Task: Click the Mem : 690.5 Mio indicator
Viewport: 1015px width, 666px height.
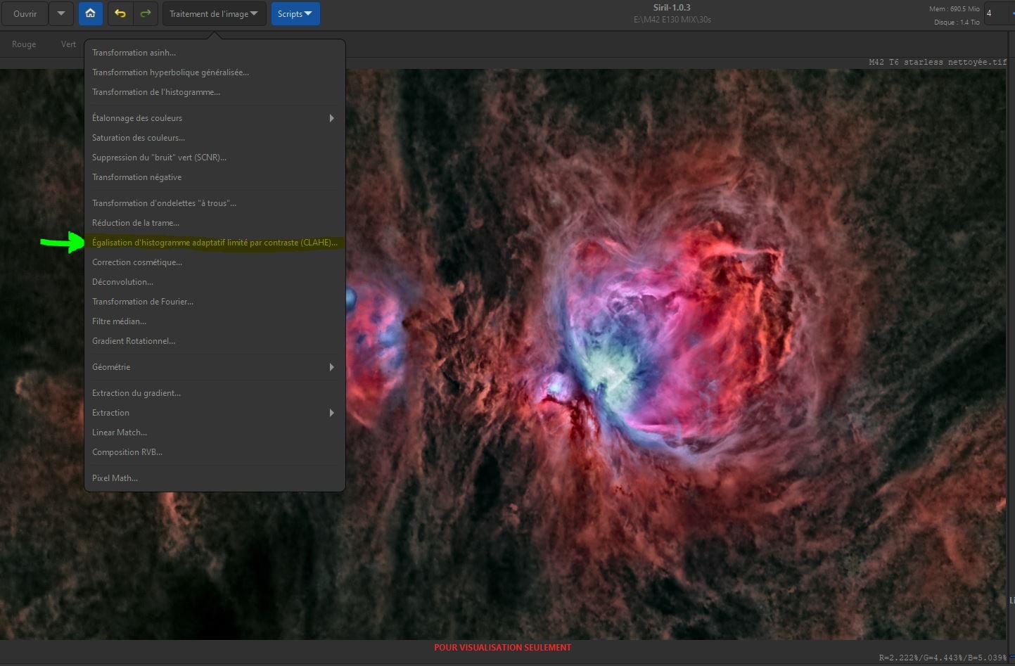Action: (954, 9)
